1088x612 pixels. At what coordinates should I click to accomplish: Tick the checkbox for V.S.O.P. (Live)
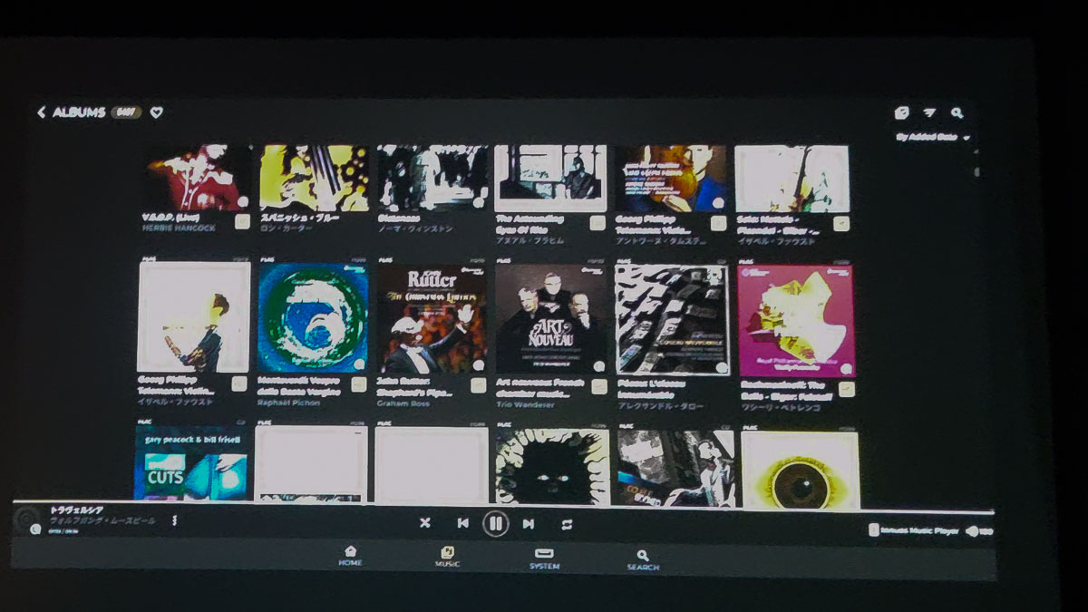(242, 221)
